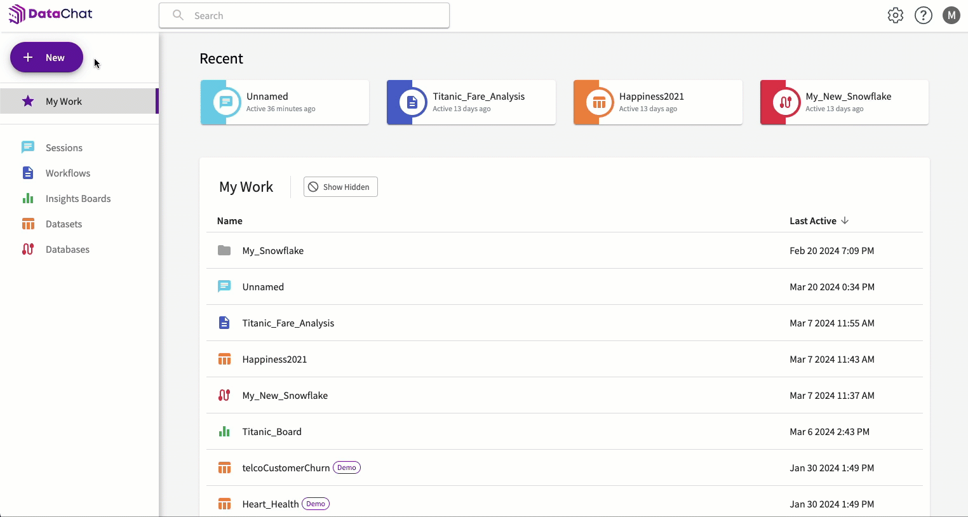Sort by the Name column header
The height and width of the screenshot is (517, 968).
pos(230,221)
